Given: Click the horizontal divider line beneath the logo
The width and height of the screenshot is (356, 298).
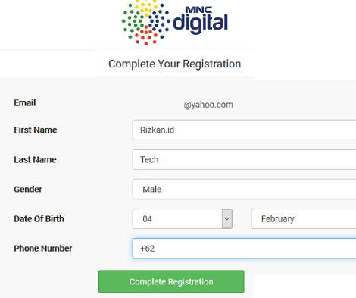Looking at the screenshot, I should tap(173, 49).
